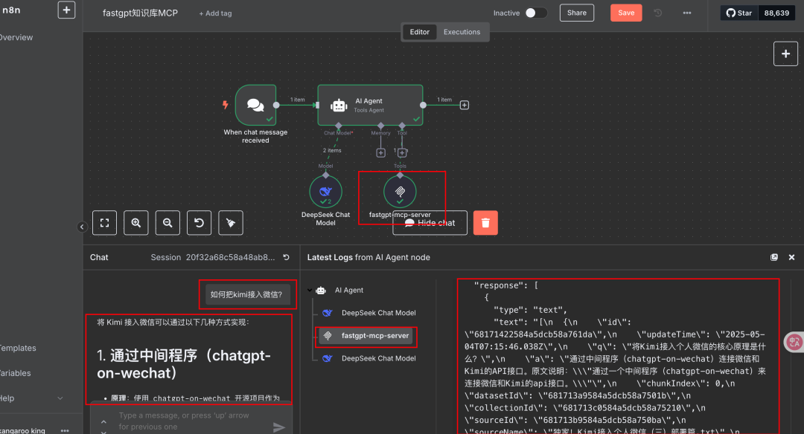This screenshot has height=434, width=804.
Task: Switch to the Editor tab
Action: click(419, 32)
